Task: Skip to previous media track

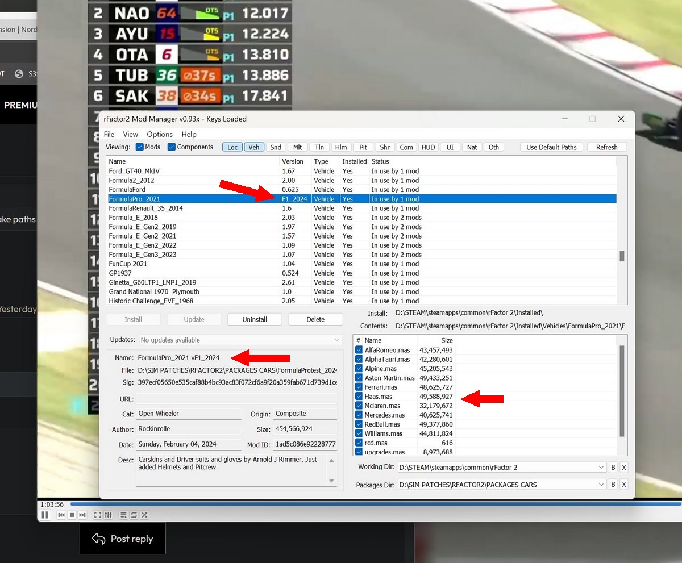Action: pyautogui.click(x=61, y=515)
